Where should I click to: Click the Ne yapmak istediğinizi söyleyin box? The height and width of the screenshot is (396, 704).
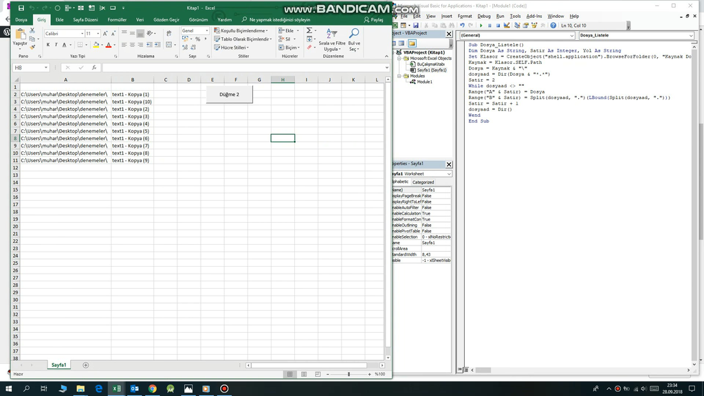click(276, 20)
